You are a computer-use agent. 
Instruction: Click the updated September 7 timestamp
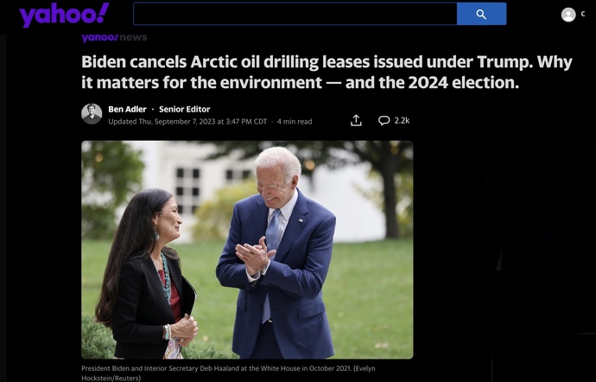coord(187,122)
